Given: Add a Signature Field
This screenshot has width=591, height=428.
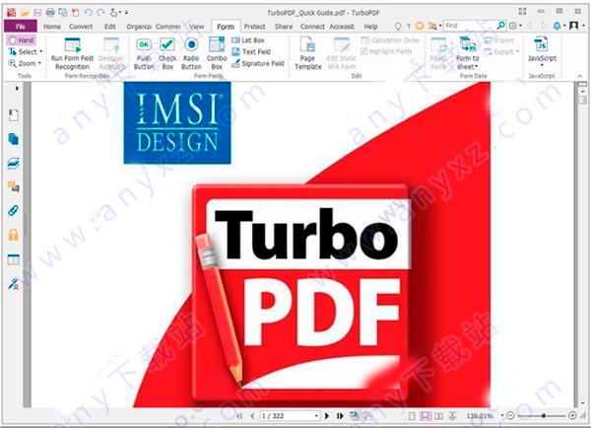Looking at the screenshot, I should pyautogui.click(x=258, y=63).
